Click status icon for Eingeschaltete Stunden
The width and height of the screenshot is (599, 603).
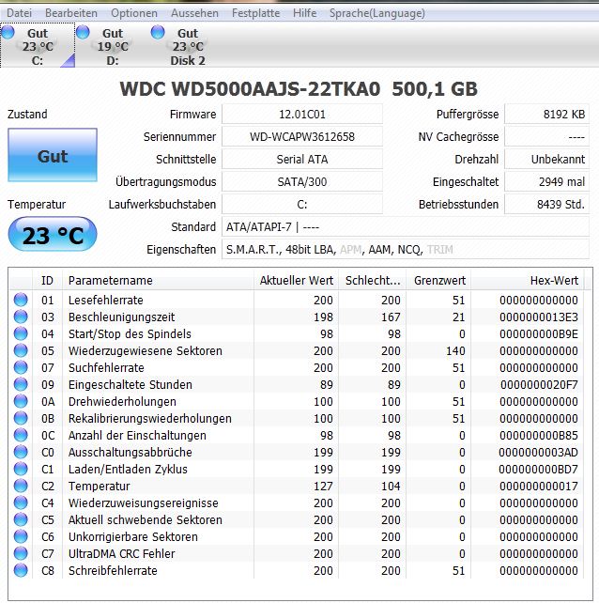(21, 384)
